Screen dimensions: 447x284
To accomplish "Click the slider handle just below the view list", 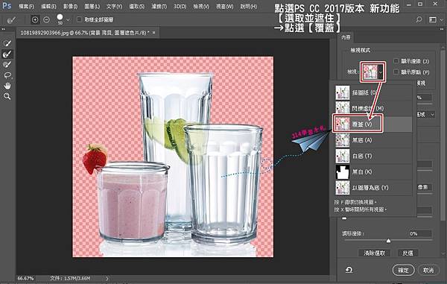I will pyautogui.click(x=344, y=218).
